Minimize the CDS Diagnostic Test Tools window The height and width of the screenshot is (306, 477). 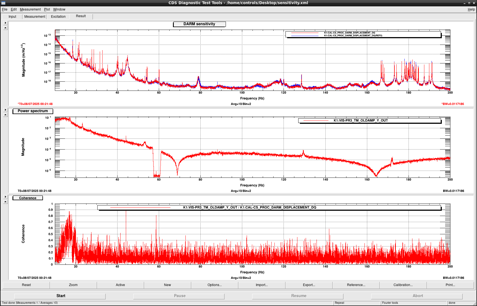point(465,3)
